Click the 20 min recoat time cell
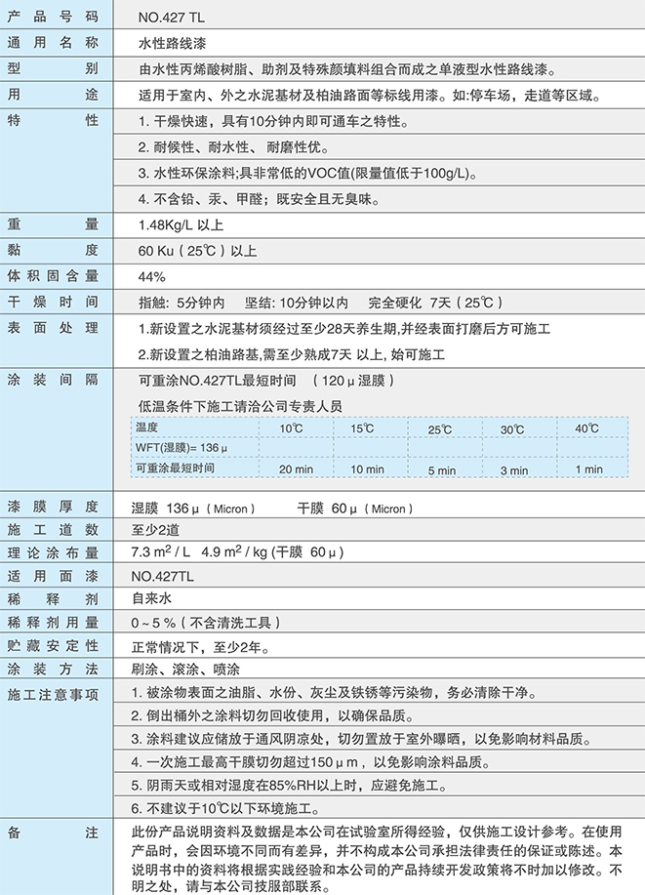Image resolution: width=645 pixels, height=895 pixels. coord(296,469)
